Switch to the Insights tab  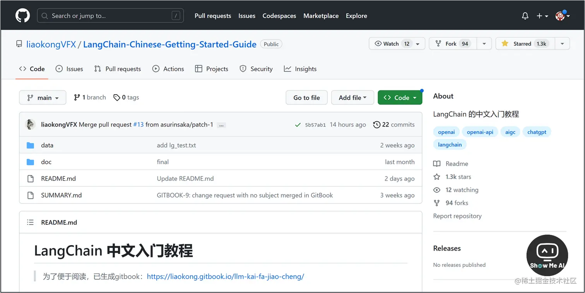click(300, 69)
